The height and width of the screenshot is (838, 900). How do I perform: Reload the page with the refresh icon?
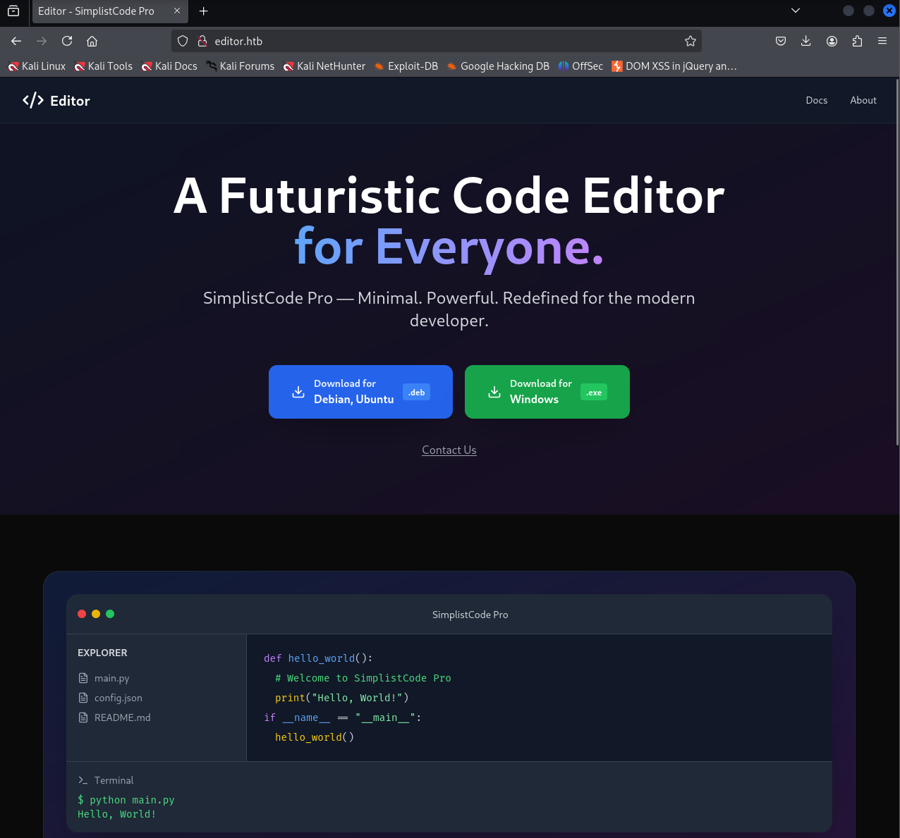click(x=67, y=41)
